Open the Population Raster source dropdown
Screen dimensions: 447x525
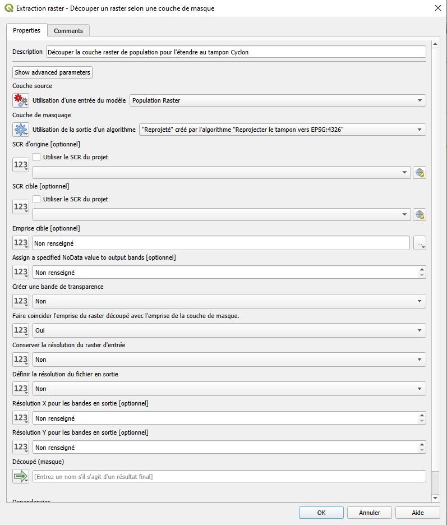278,101
